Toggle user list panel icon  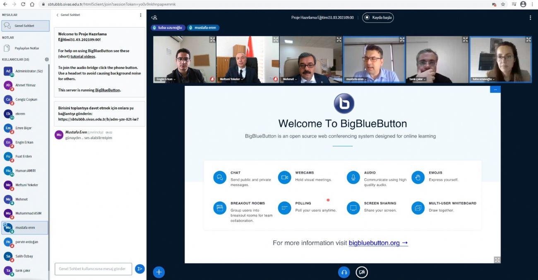pyautogui.click(x=154, y=18)
